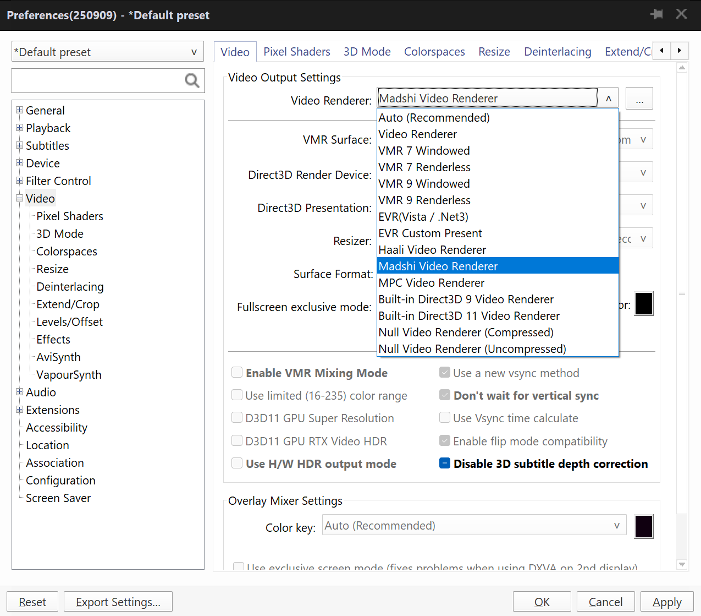Toggle Use limited (16-235) color range
The width and height of the screenshot is (701, 616).
click(x=237, y=395)
